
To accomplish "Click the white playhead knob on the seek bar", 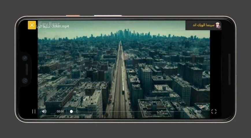I will coord(71,112).
